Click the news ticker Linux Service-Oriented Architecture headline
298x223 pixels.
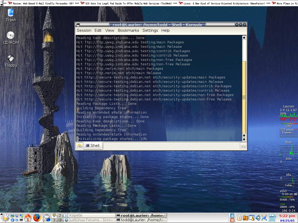(224, 3)
